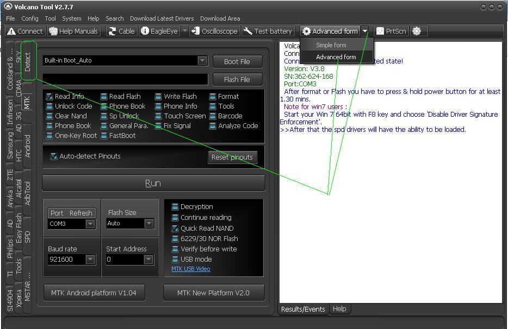Switch to the Philips side tab

[10, 249]
